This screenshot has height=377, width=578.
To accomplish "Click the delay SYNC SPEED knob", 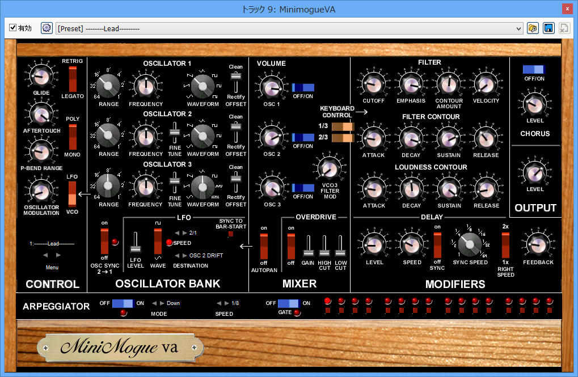I will (x=470, y=244).
